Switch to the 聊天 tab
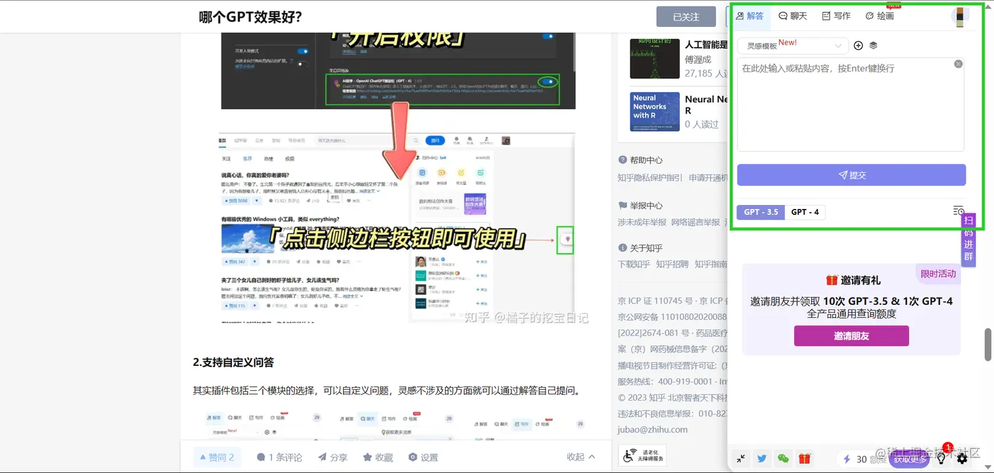Viewport: 994px width, 473px height. click(793, 16)
